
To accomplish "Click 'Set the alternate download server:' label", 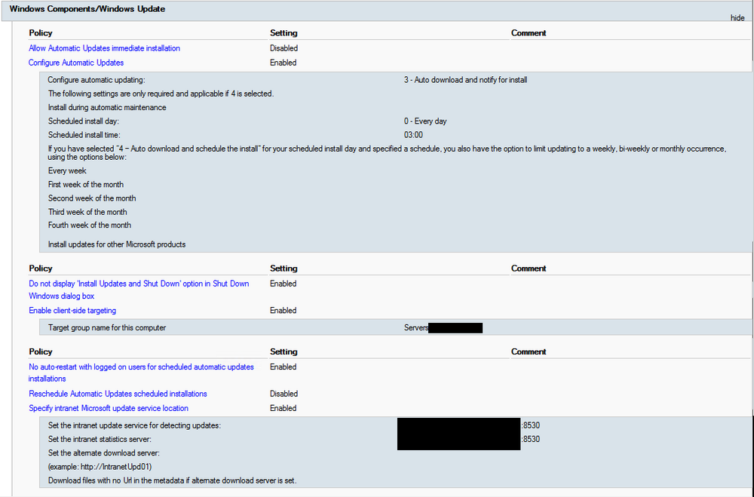I will 103,453.
